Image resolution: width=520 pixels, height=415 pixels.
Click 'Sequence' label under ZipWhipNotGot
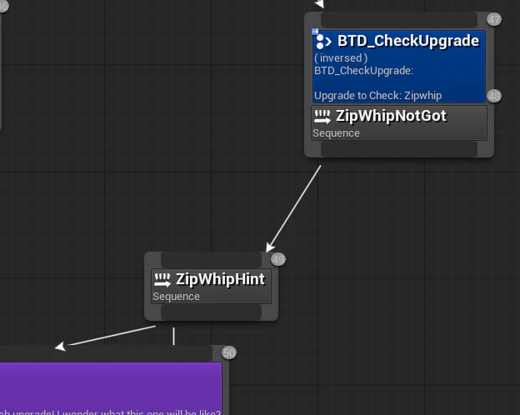tap(336, 133)
